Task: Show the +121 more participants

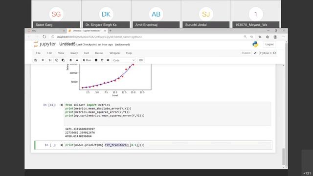Action: point(307,173)
